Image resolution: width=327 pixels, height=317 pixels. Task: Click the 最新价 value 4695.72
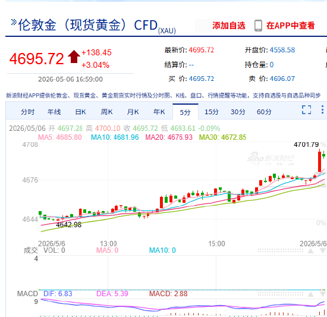click(x=201, y=50)
